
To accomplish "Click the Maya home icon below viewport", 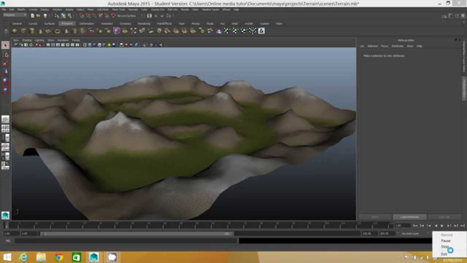I will click(x=5, y=215).
